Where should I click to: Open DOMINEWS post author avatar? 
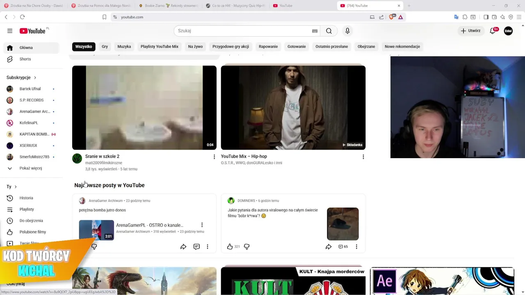click(x=231, y=201)
